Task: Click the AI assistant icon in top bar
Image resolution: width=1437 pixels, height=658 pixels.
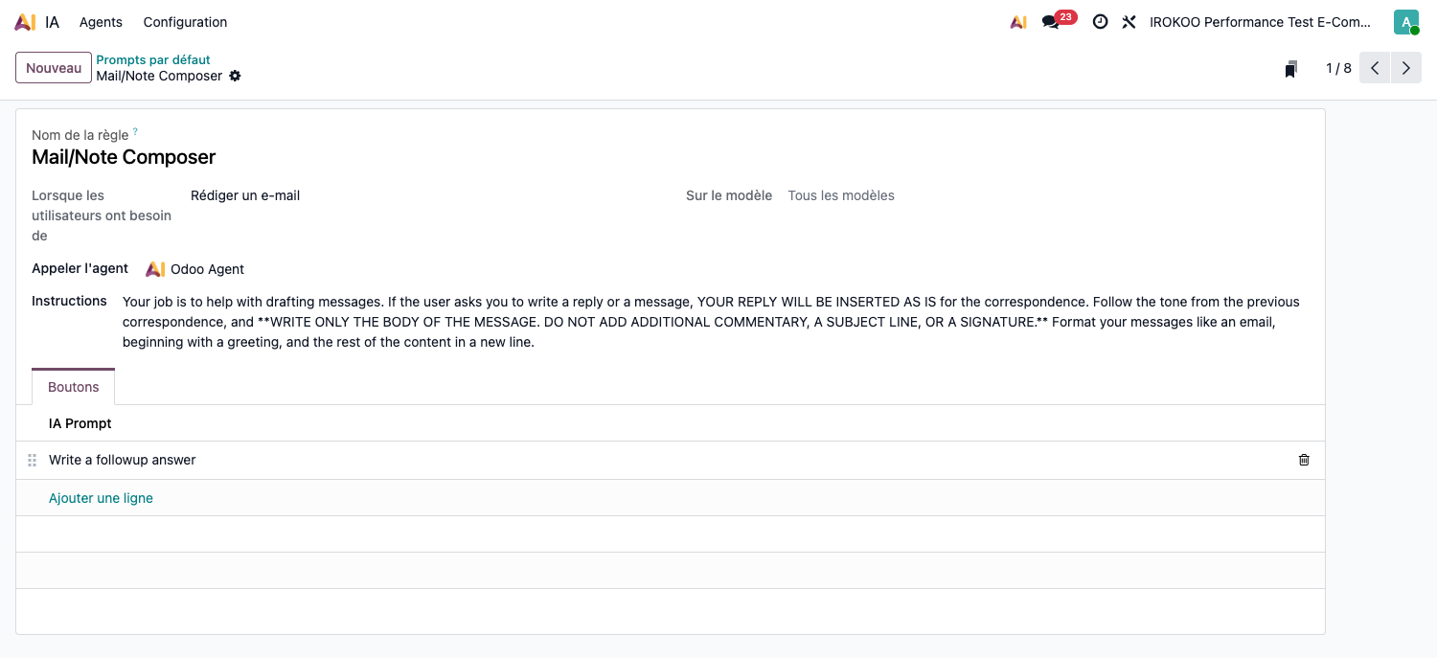Action: tap(1018, 22)
